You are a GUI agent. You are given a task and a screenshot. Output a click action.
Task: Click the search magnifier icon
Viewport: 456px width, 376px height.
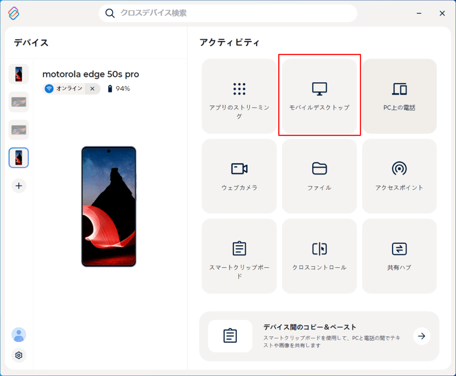pyautogui.click(x=110, y=13)
